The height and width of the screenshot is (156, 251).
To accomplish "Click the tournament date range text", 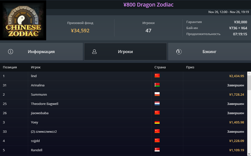I will pyautogui.click(x=229, y=12).
